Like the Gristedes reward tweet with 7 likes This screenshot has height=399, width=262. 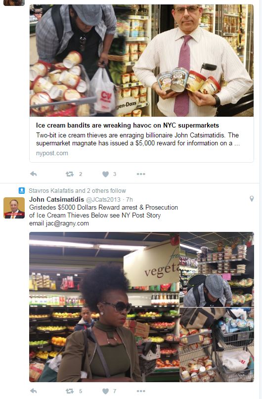click(106, 391)
